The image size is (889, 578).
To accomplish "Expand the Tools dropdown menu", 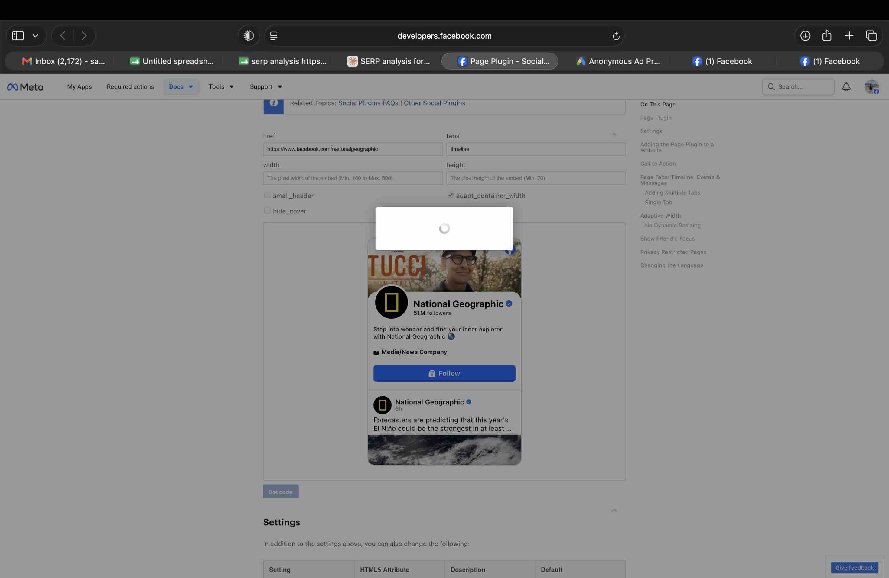I will (x=221, y=87).
